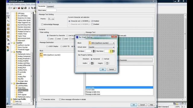
Task: Toggle Enabled checkbox for Character set 1
Action: point(92,21)
